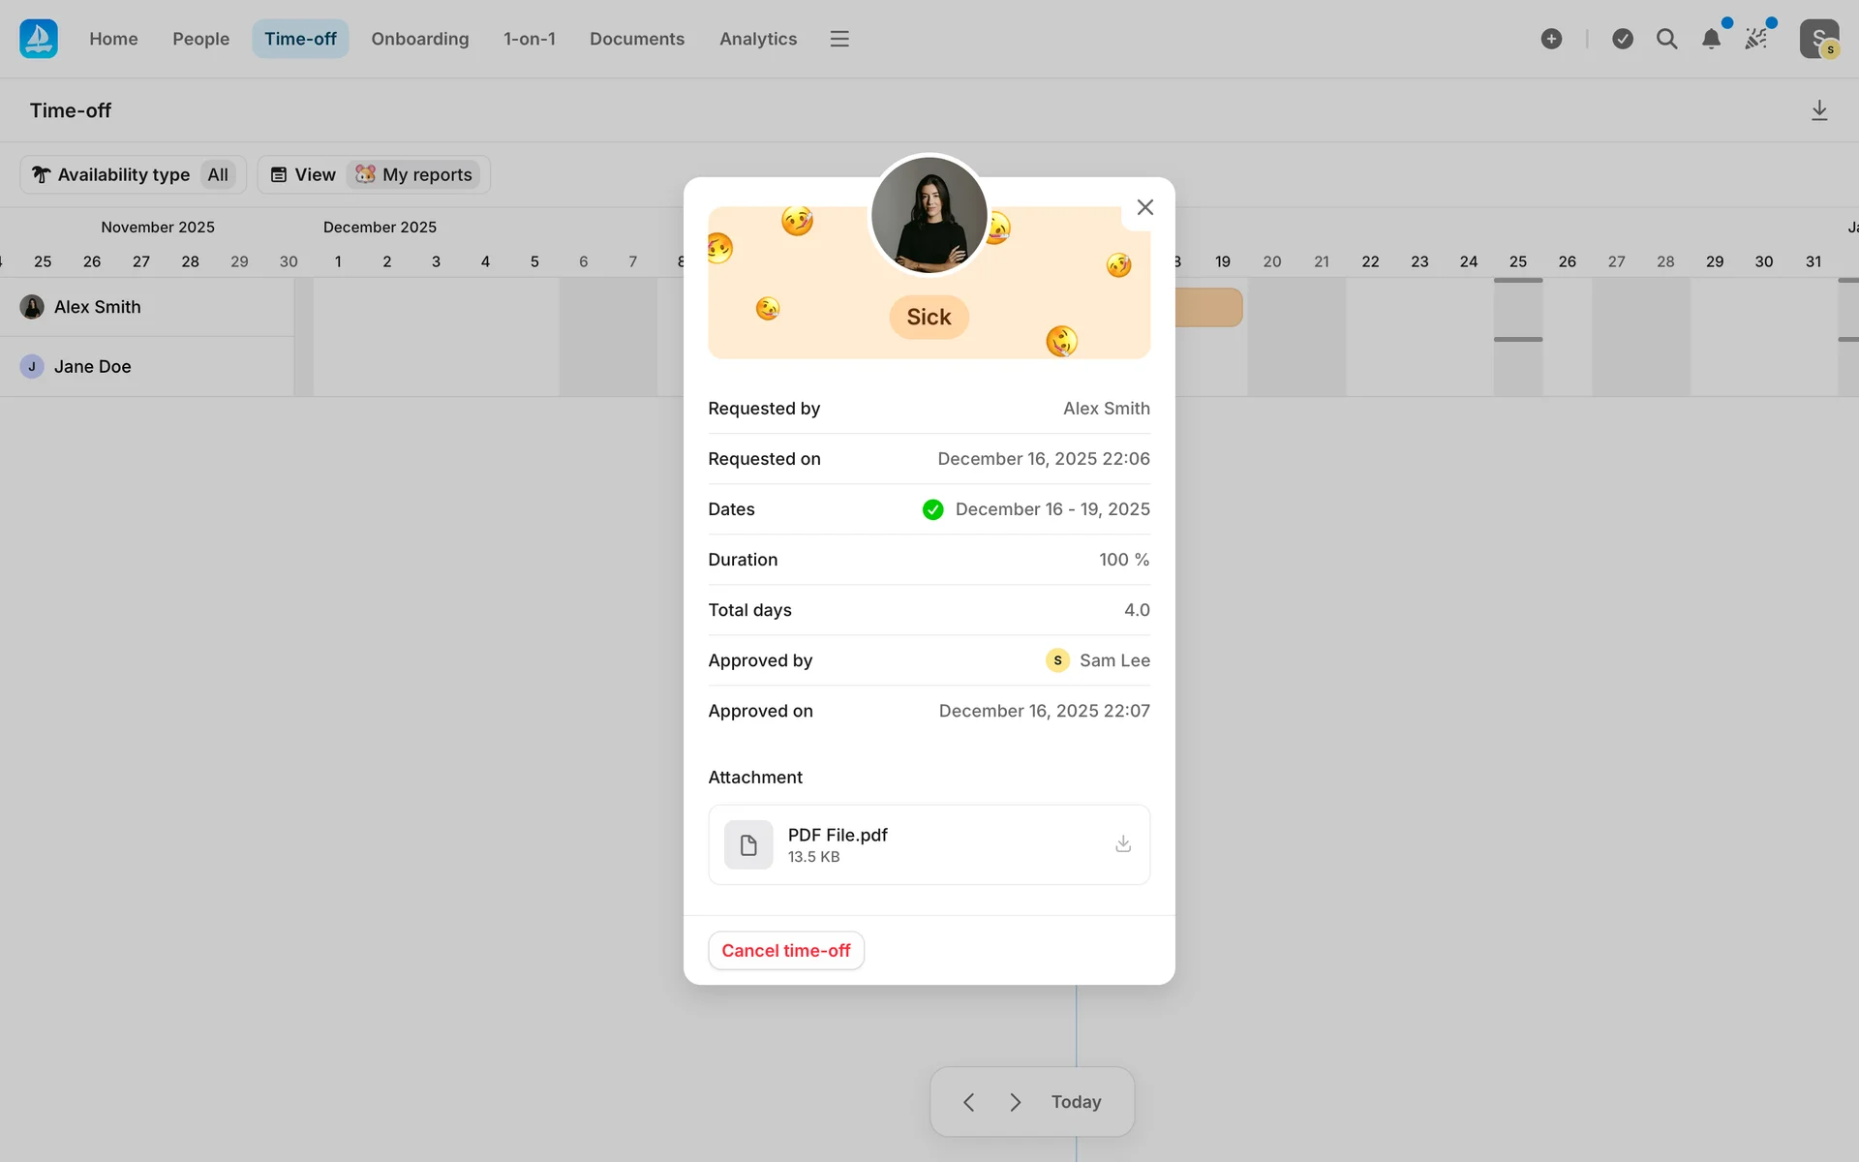Expand the Availability type filter

point(133,174)
